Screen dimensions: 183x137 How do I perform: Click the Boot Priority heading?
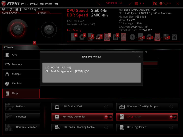point(74,30)
